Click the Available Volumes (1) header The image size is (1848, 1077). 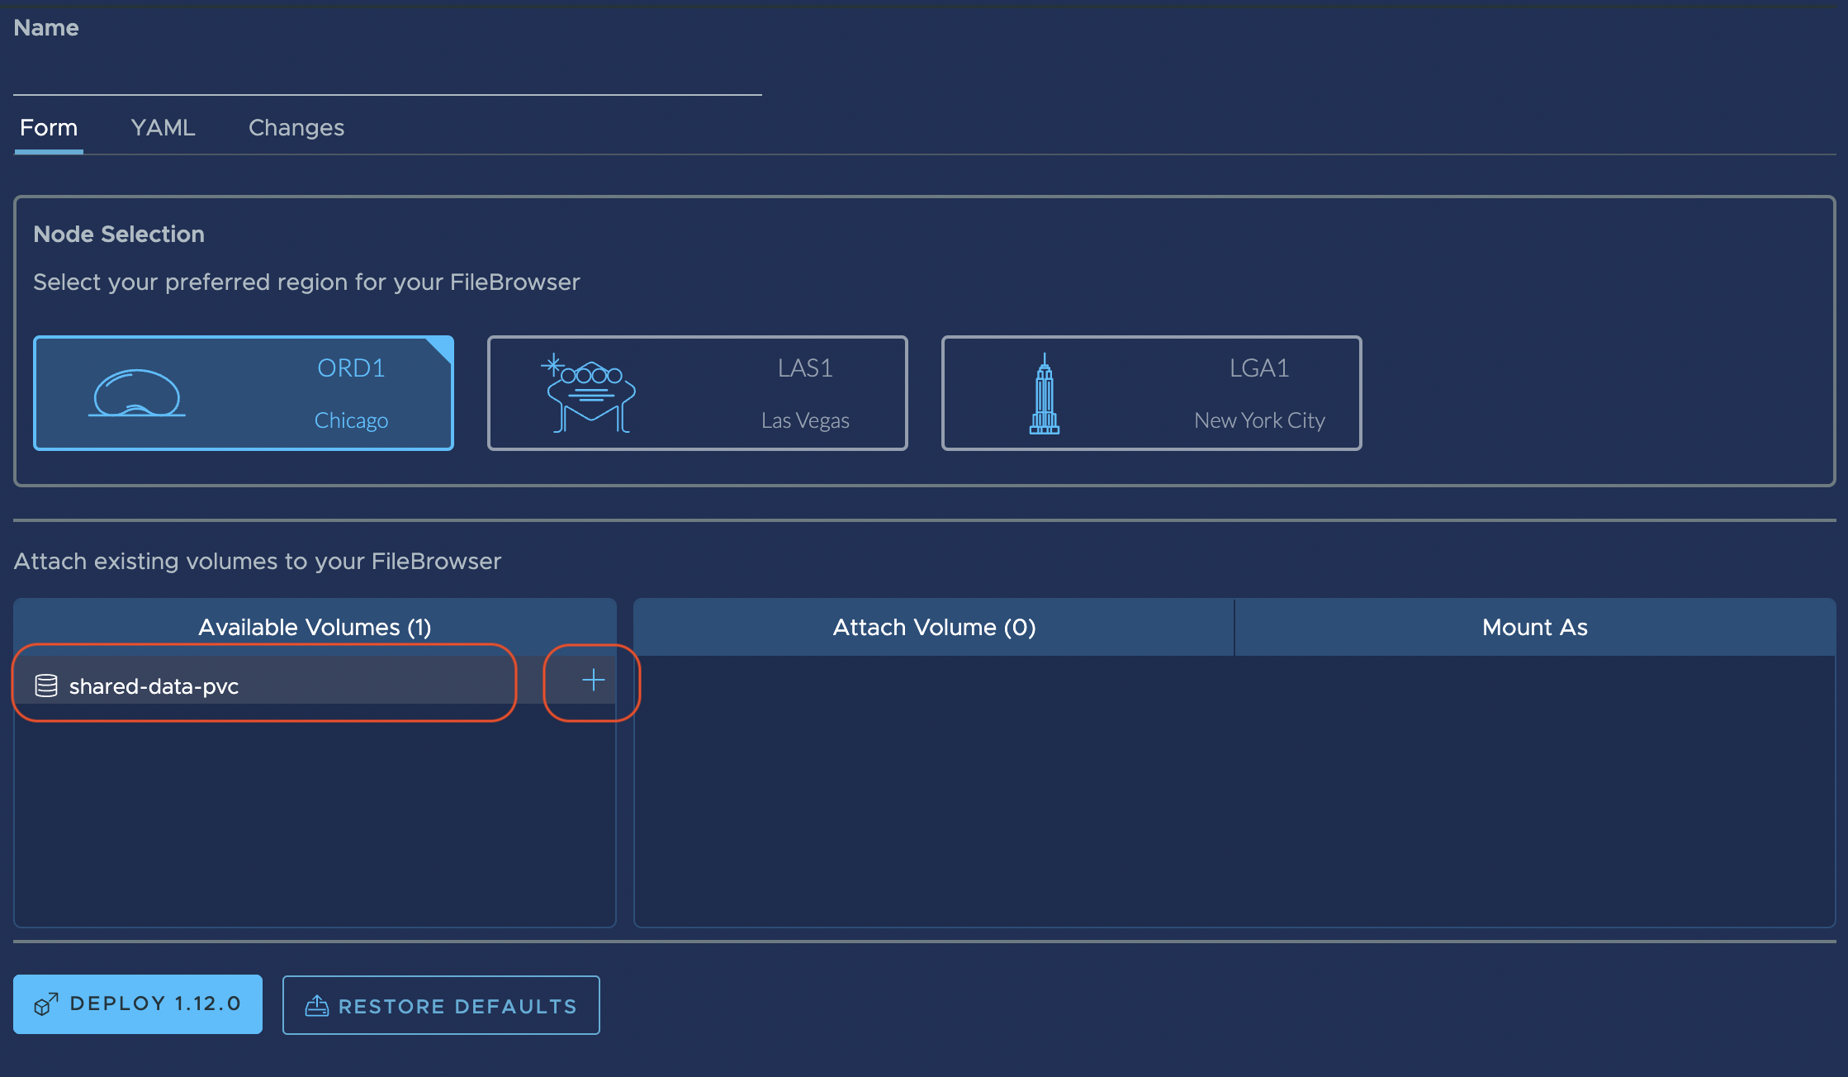(x=315, y=627)
